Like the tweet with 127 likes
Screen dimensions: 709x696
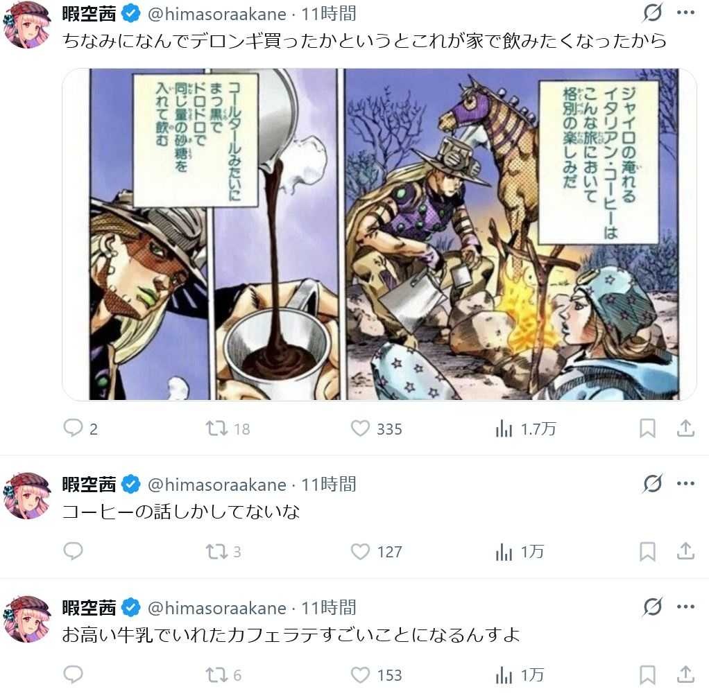pyautogui.click(x=360, y=551)
